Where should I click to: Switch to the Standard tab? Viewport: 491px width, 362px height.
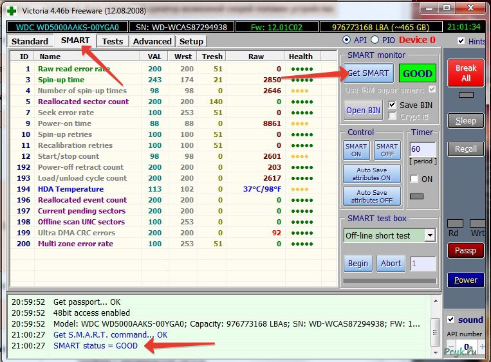pos(30,41)
